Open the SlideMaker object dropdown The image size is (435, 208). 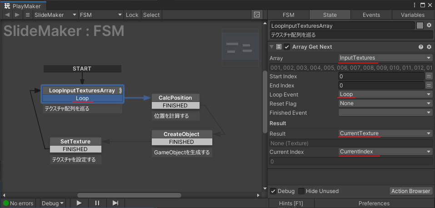coord(55,15)
